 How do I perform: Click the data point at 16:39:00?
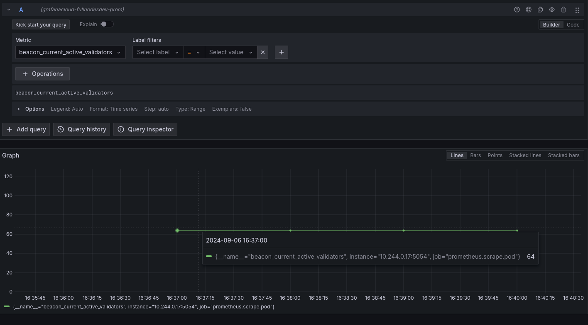coord(404,230)
